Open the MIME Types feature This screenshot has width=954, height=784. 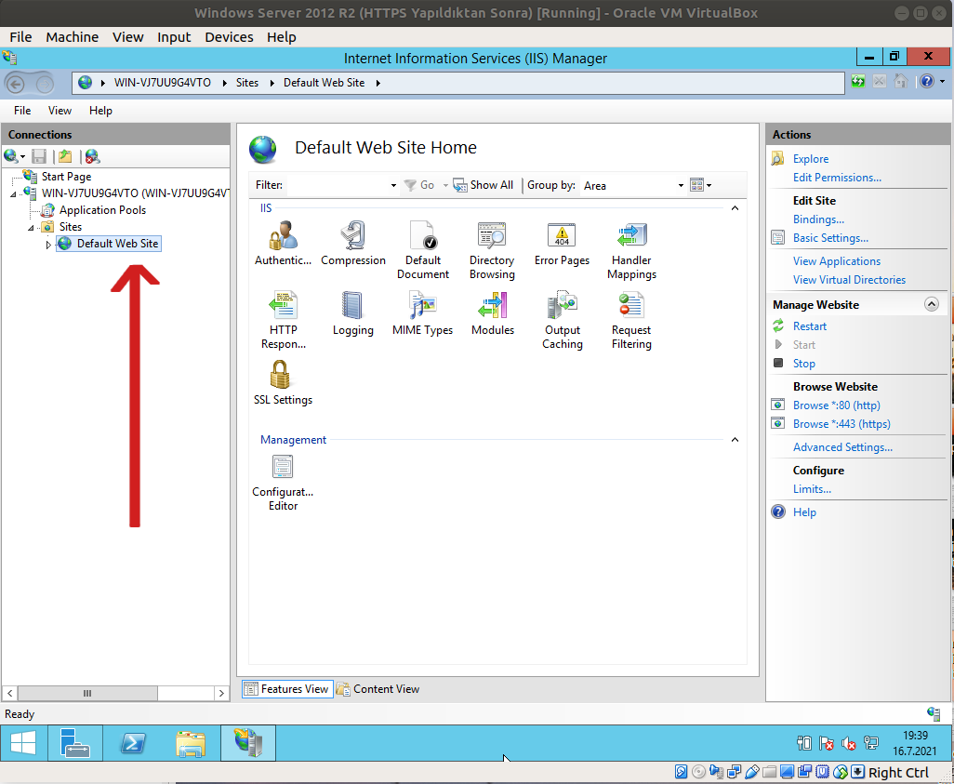point(423,313)
